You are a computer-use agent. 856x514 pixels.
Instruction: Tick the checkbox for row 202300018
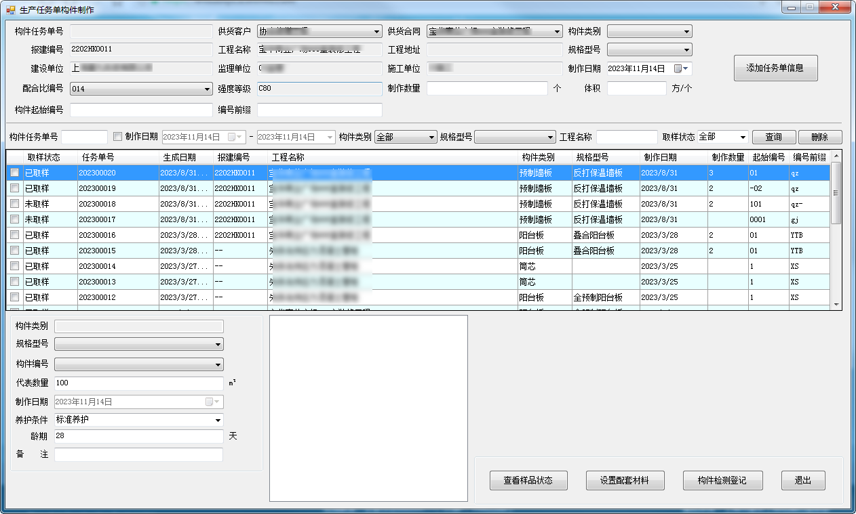pos(14,204)
